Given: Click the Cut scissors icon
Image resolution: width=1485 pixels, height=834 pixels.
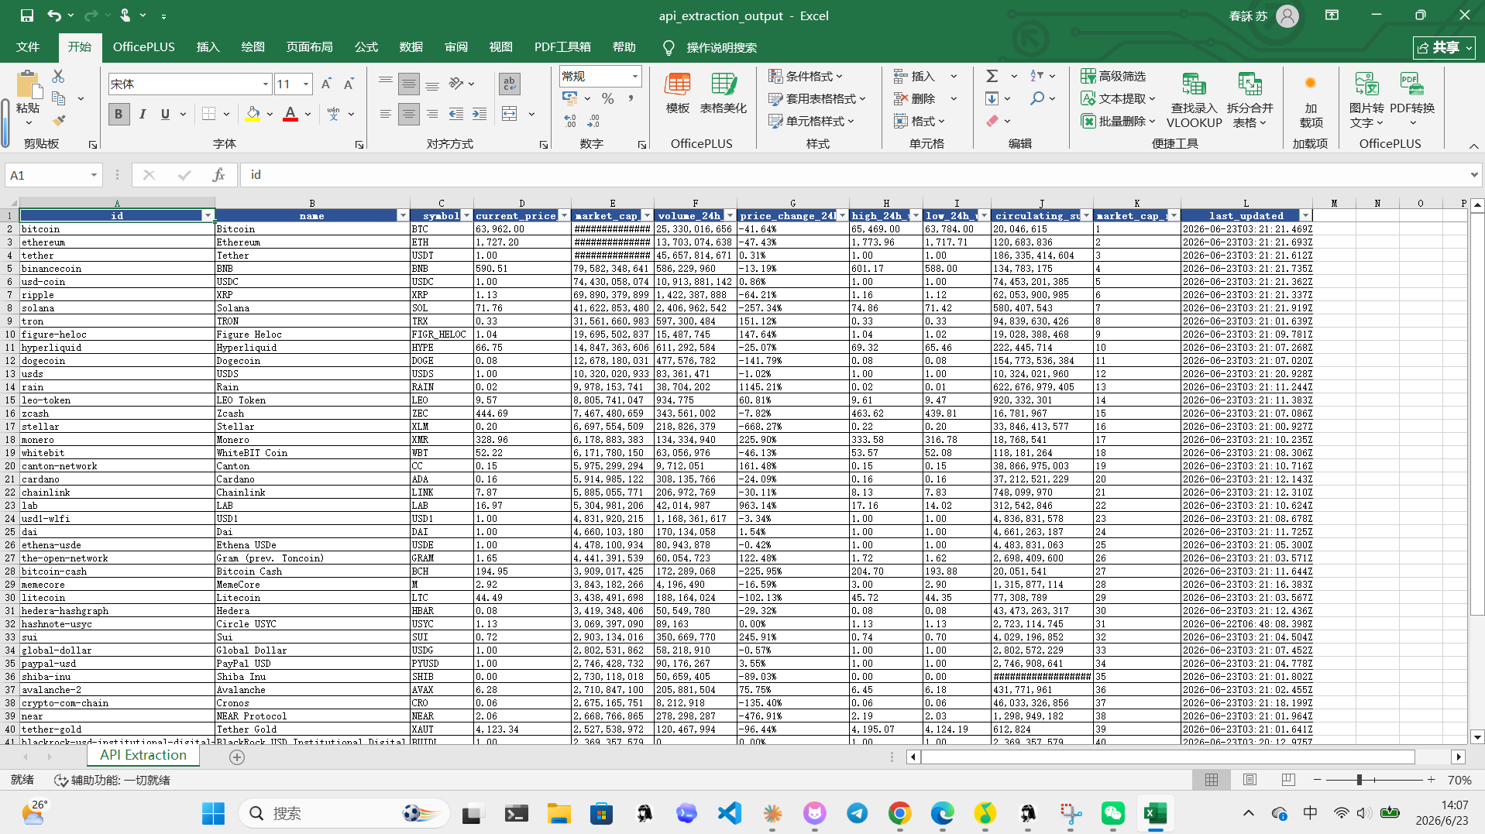Looking at the screenshot, I should [x=58, y=76].
